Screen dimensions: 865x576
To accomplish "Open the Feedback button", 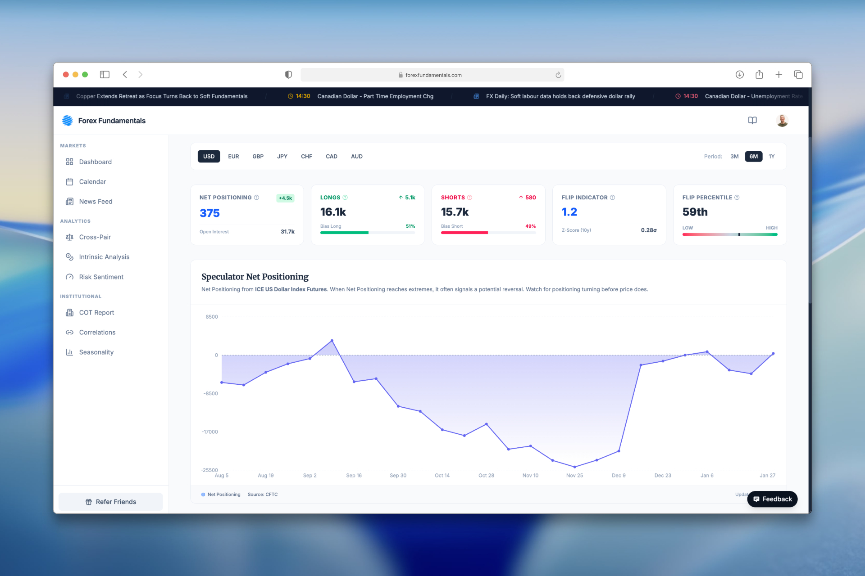I will pyautogui.click(x=772, y=499).
